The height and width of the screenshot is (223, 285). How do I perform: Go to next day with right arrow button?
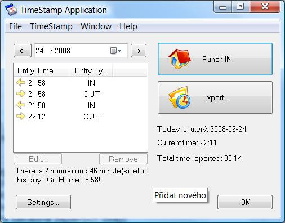(x=139, y=51)
